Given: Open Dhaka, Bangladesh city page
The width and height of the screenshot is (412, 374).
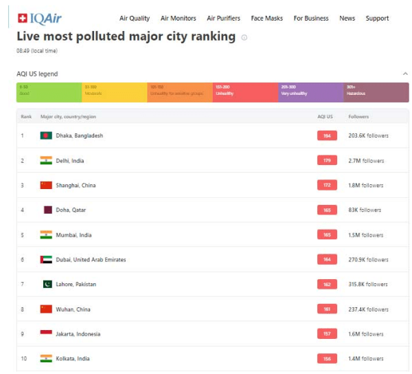Looking at the screenshot, I should click(80, 135).
